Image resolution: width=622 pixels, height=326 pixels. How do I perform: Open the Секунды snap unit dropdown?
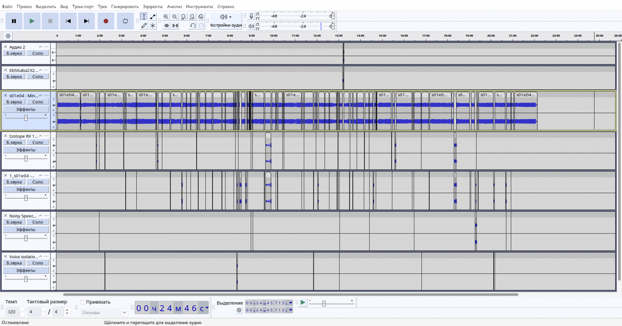124,312
